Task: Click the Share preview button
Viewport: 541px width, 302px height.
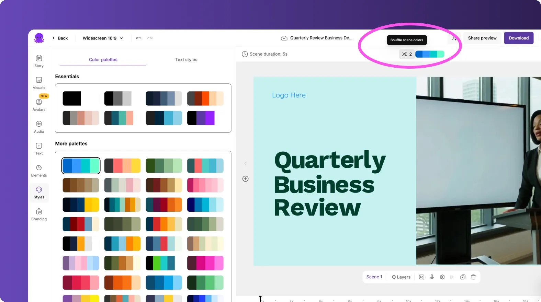Action: pyautogui.click(x=482, y=38)
